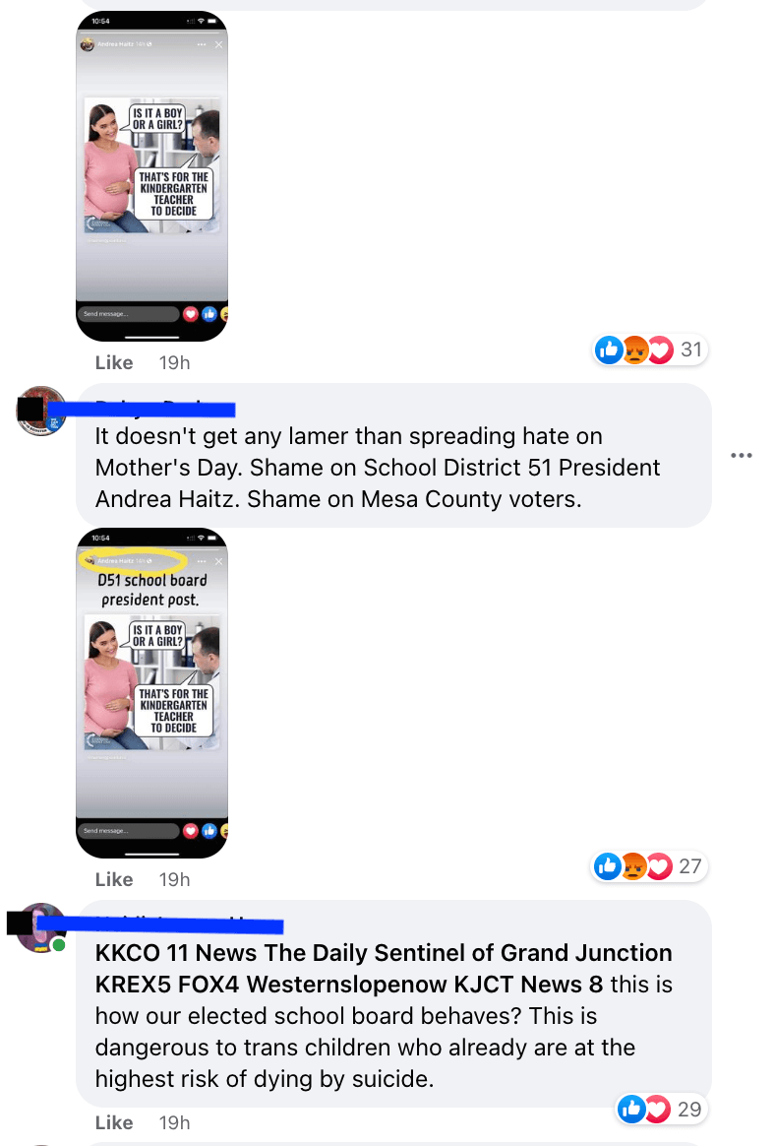
Task: Open the KJCT News 8 tagged page
Action: coord(528,984)
